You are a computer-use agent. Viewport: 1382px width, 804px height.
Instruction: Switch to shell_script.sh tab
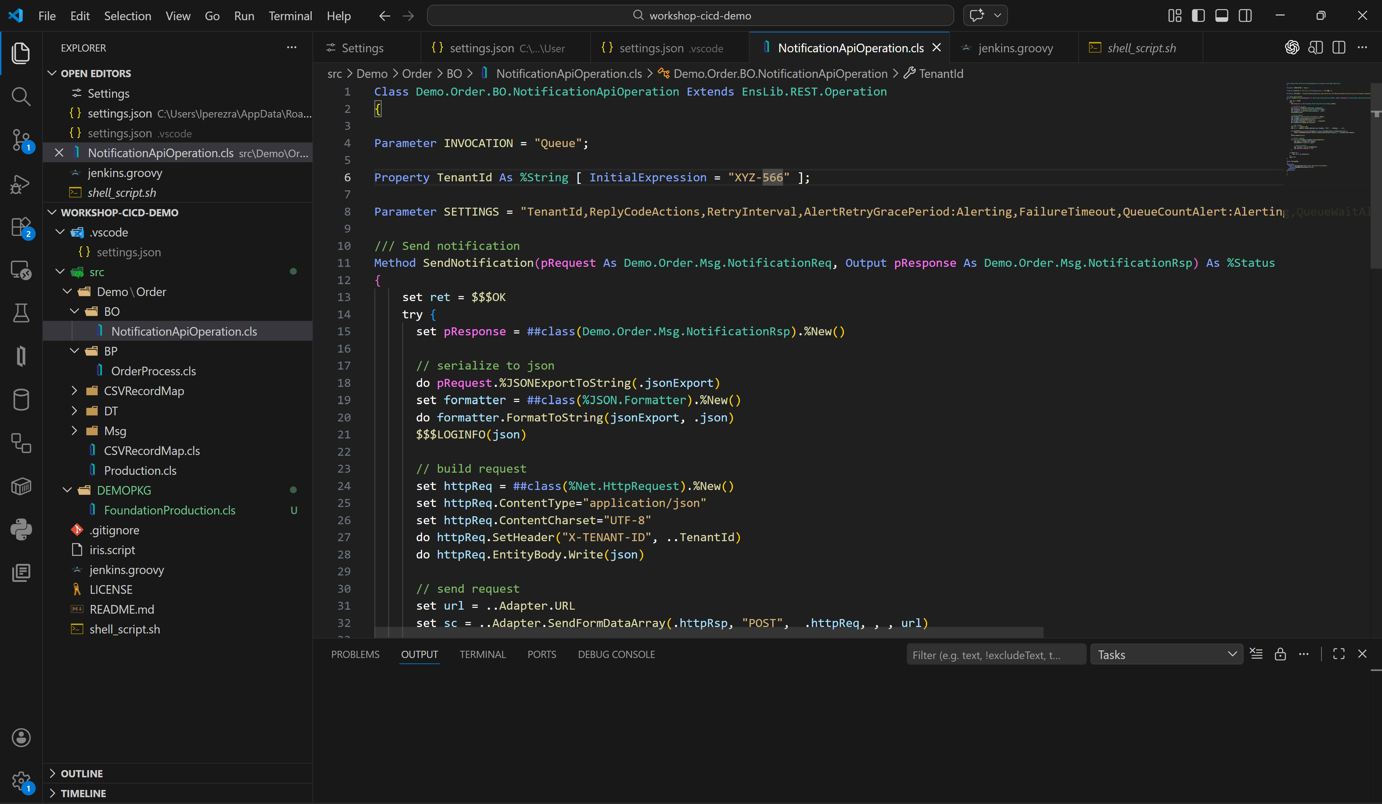1141,48
